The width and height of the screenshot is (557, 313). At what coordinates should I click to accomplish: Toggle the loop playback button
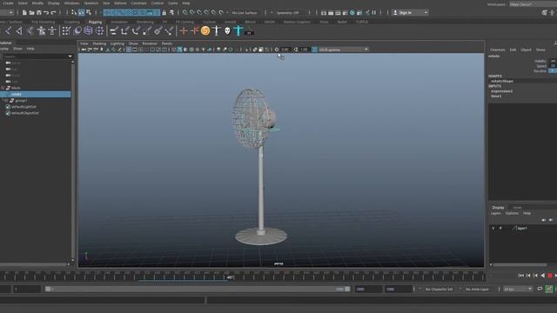click(540, 290)
